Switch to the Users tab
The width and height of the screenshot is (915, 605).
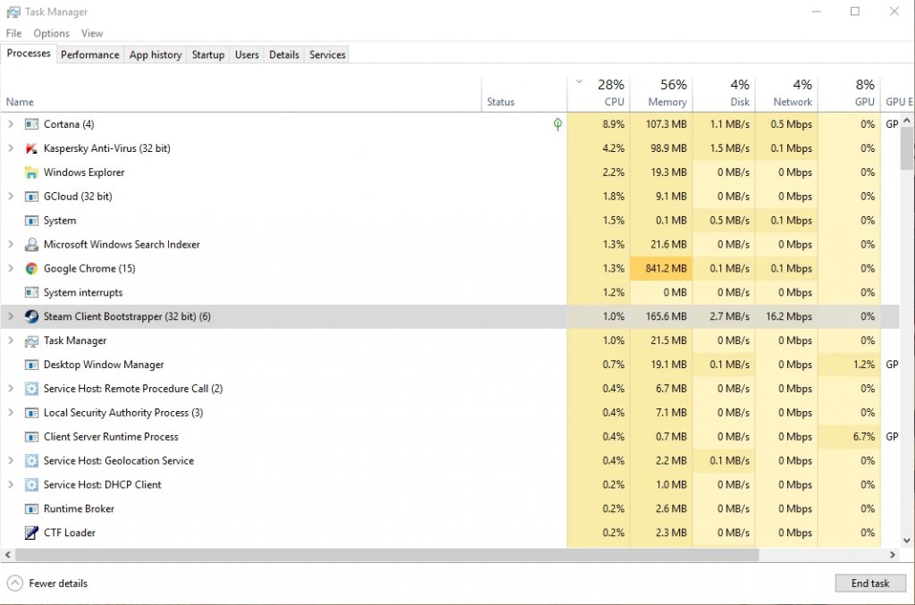[247, 55]
